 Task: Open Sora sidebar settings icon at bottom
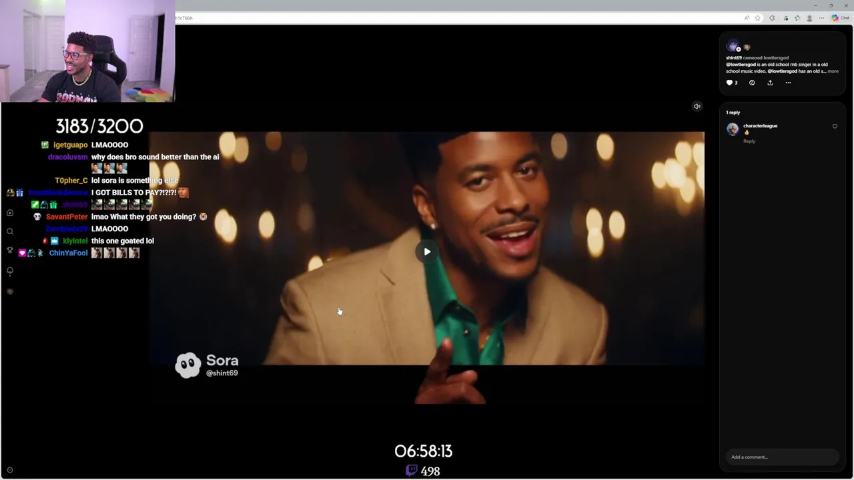click(x=9, y=470)
